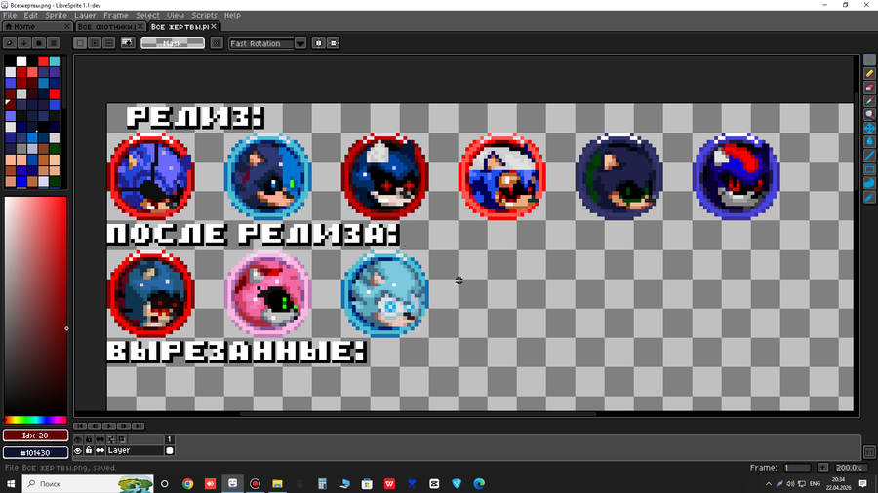This screenshot has width=878, height=493.
Task: Open the onion skin settings icon in timeline header
Action: (111, 439)
